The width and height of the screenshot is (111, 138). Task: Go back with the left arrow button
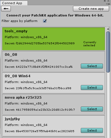click(6, 9)
